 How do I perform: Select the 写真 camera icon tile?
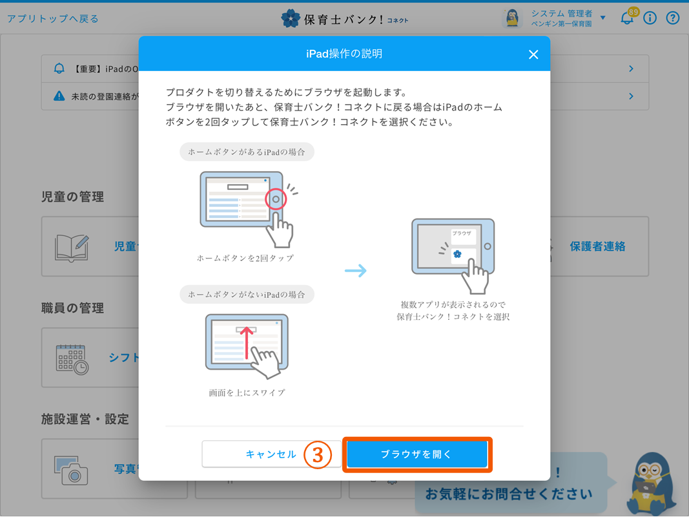coord(72,469)
